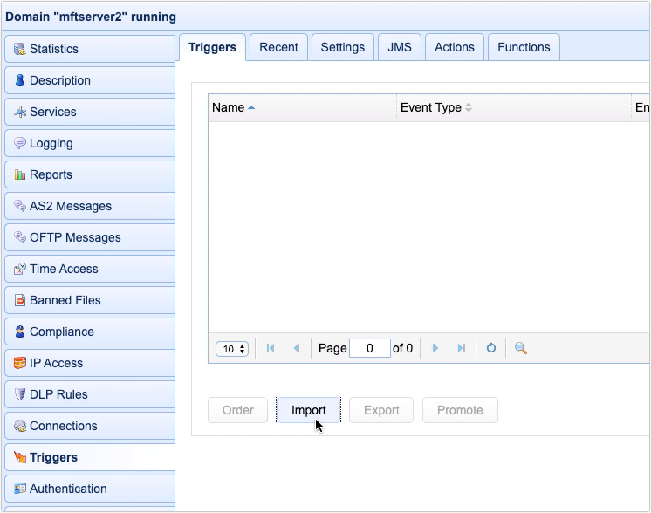
Task: Click the Export button
Action: click(x=381, y=410)
